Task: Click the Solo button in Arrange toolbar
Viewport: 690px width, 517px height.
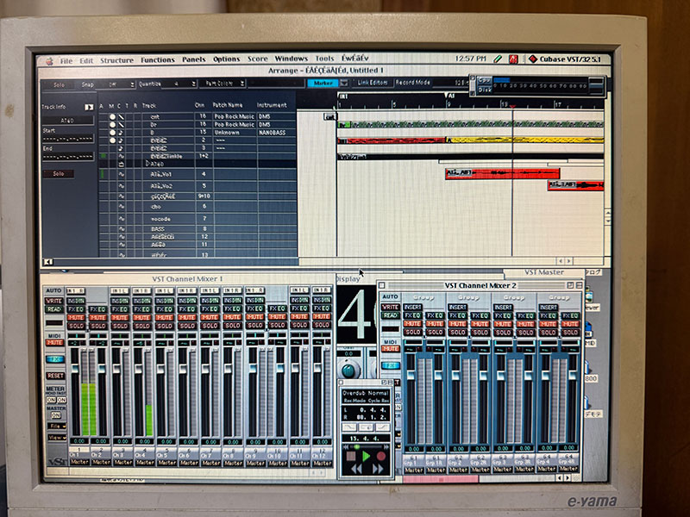Action: pos(59,84)
